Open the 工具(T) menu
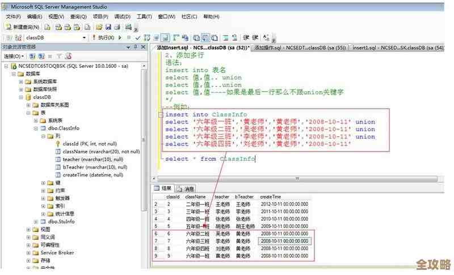Screen dimensions: 454x275 [144, 17]
